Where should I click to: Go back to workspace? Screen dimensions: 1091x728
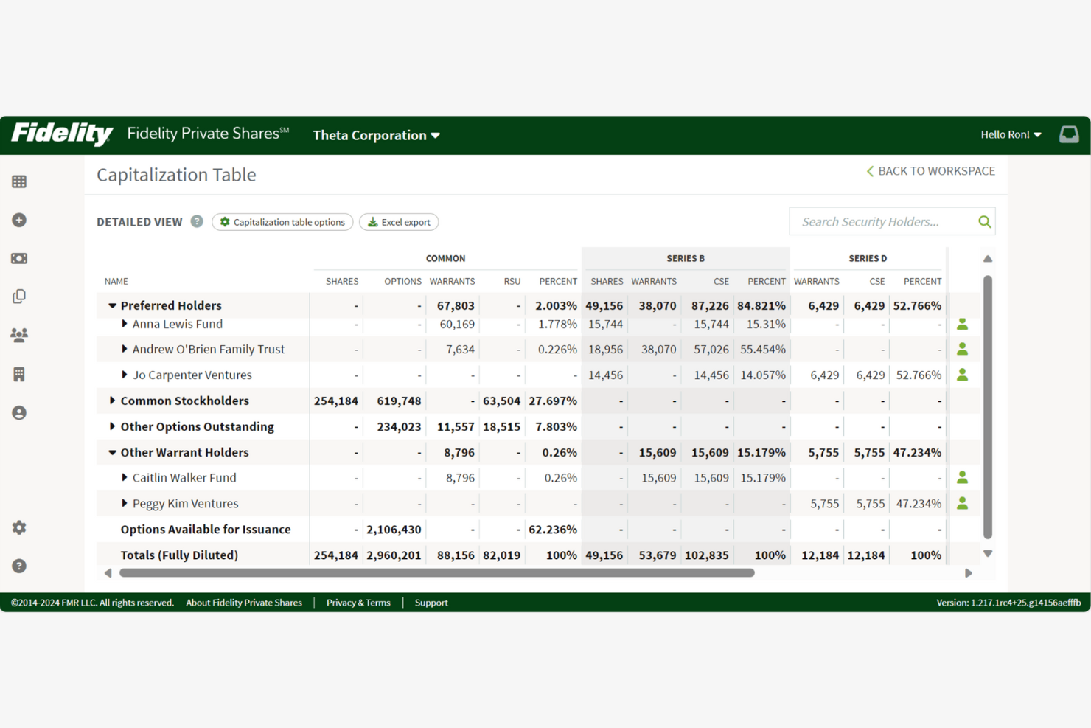(x=930, y=170)
